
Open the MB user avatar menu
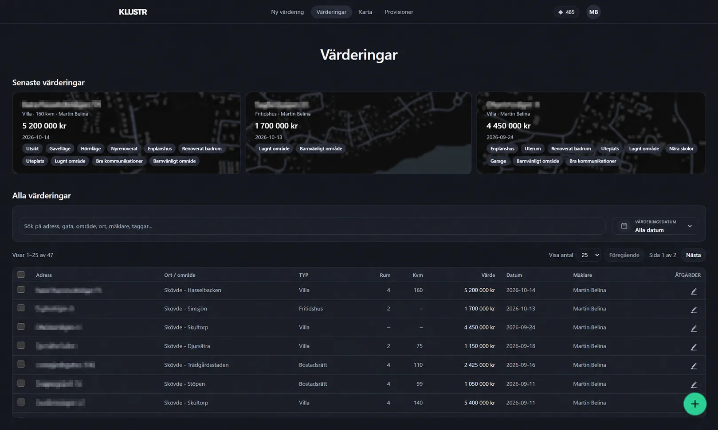tap(593, 12)
